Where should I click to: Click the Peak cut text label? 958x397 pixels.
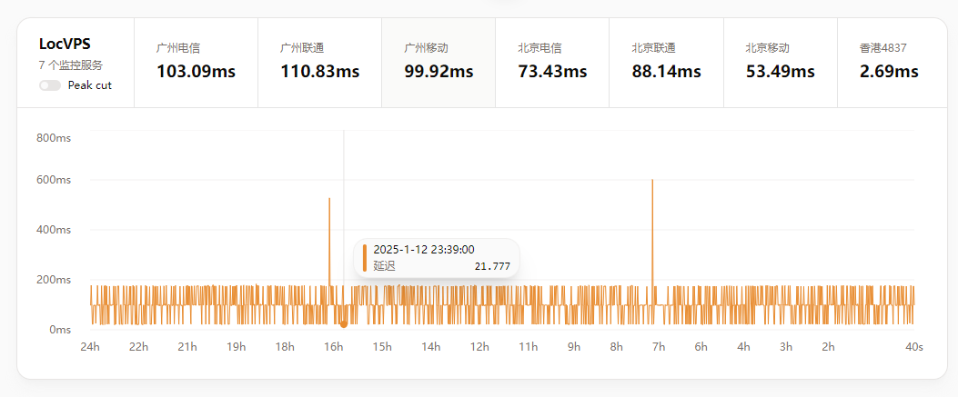[90, 85]
